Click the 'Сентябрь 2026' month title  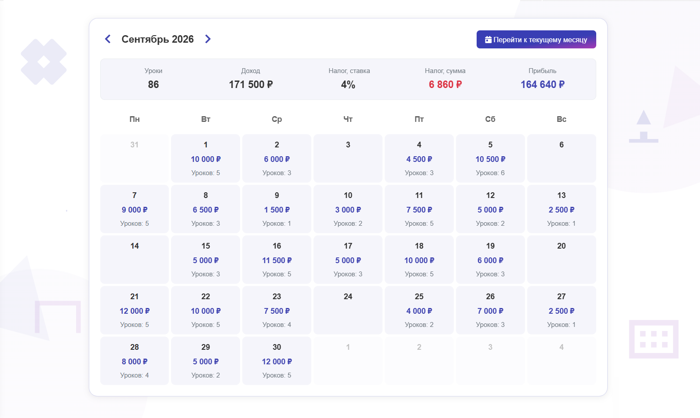tap(158, 39)
